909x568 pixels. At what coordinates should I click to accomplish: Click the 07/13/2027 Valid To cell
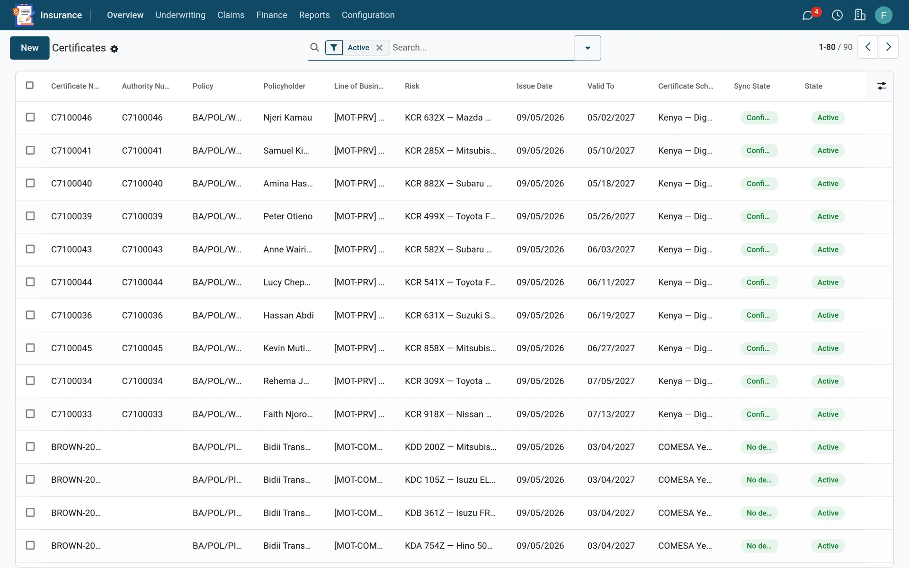coord(611,414)
